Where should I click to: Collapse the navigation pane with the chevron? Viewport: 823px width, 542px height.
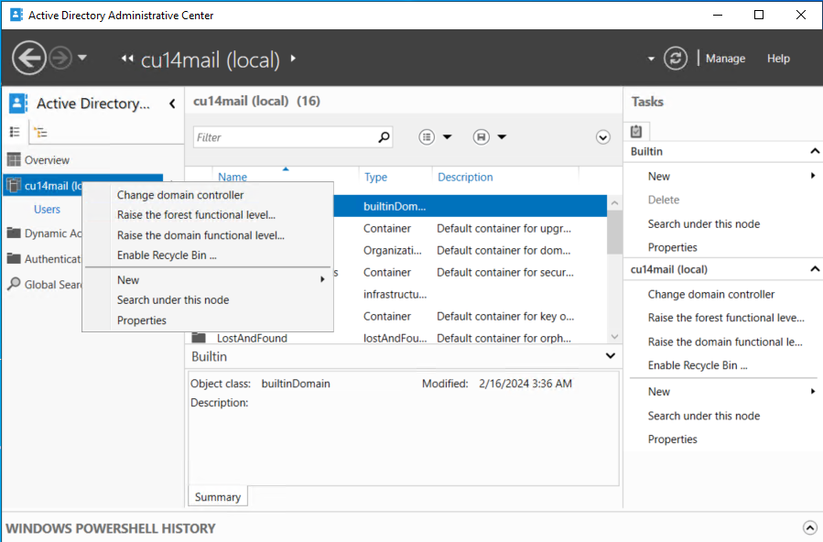172,103
